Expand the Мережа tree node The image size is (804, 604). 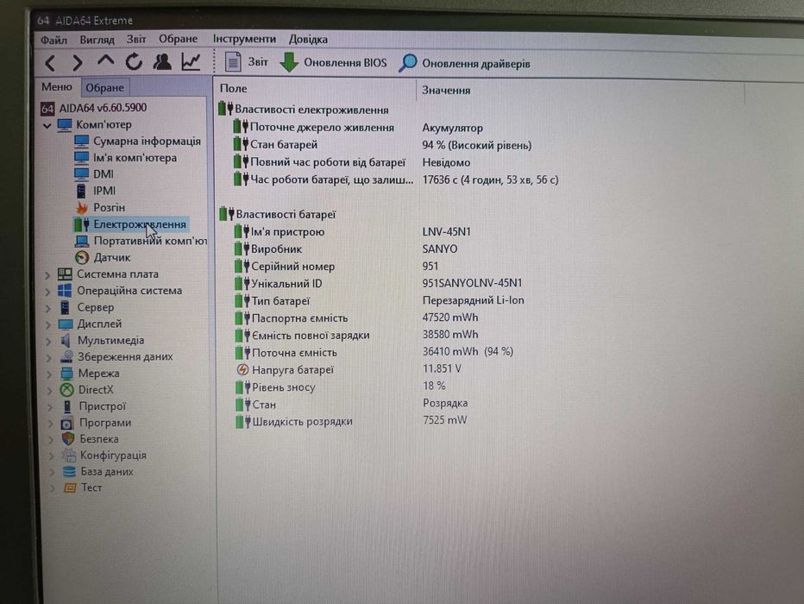(x=50, y=374)
